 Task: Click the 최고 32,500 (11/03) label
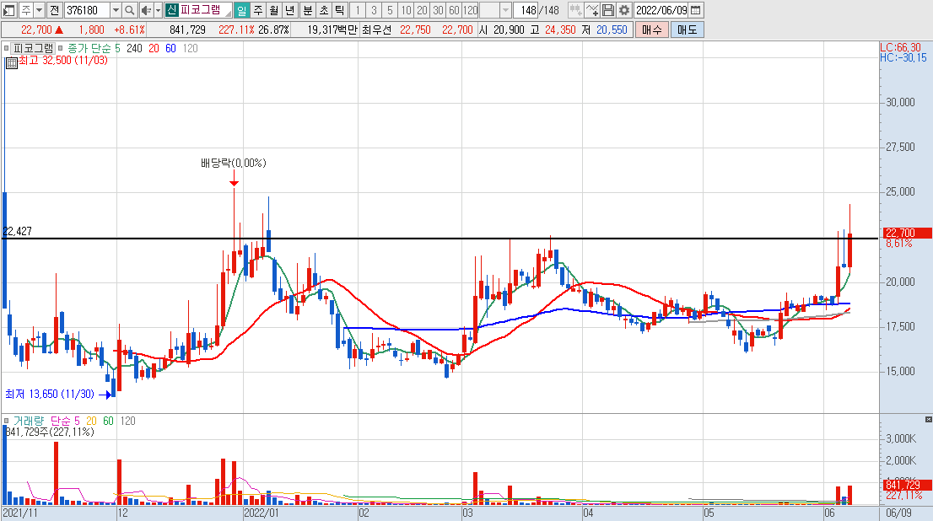[63, 60]
